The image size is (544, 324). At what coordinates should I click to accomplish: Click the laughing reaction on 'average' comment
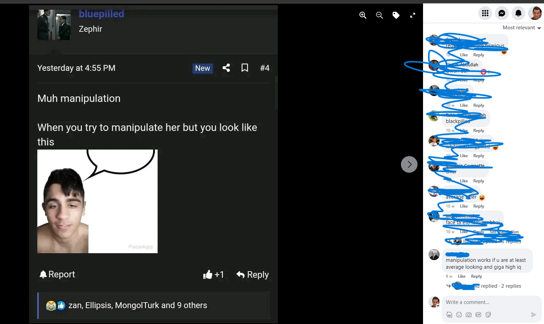tap(482, 198)
